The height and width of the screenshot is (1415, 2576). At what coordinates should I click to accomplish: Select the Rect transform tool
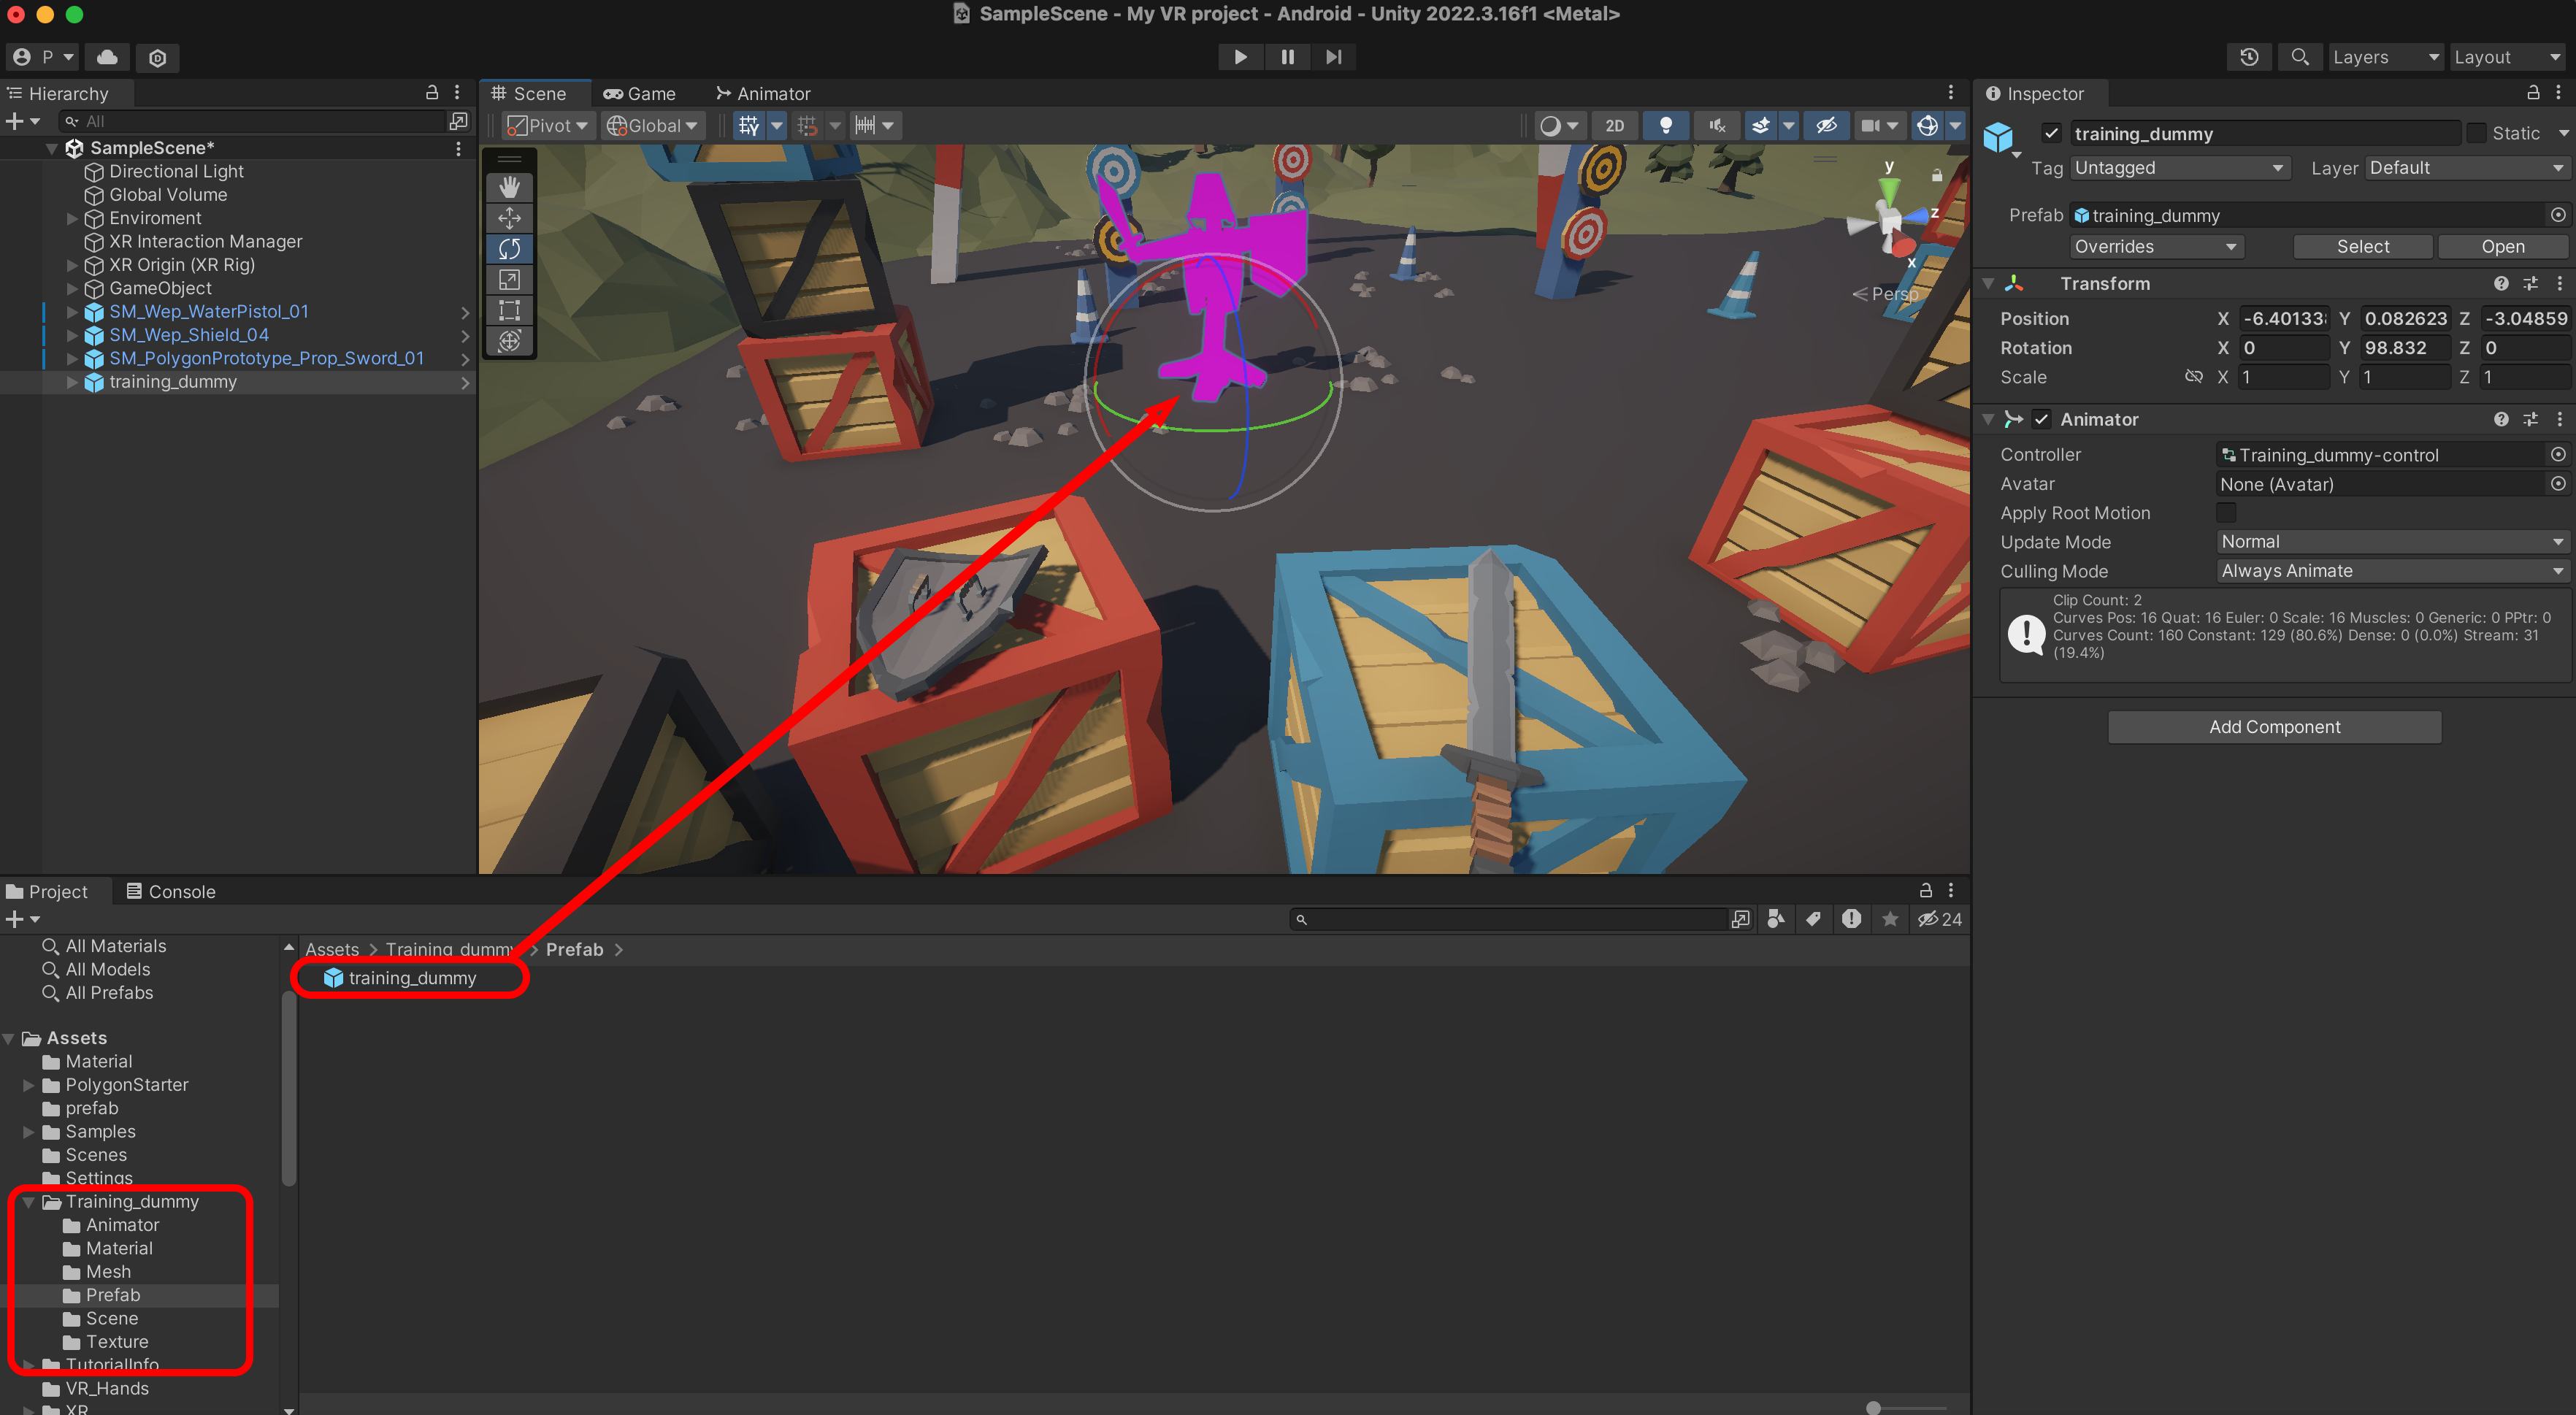(x=509, y=311)
